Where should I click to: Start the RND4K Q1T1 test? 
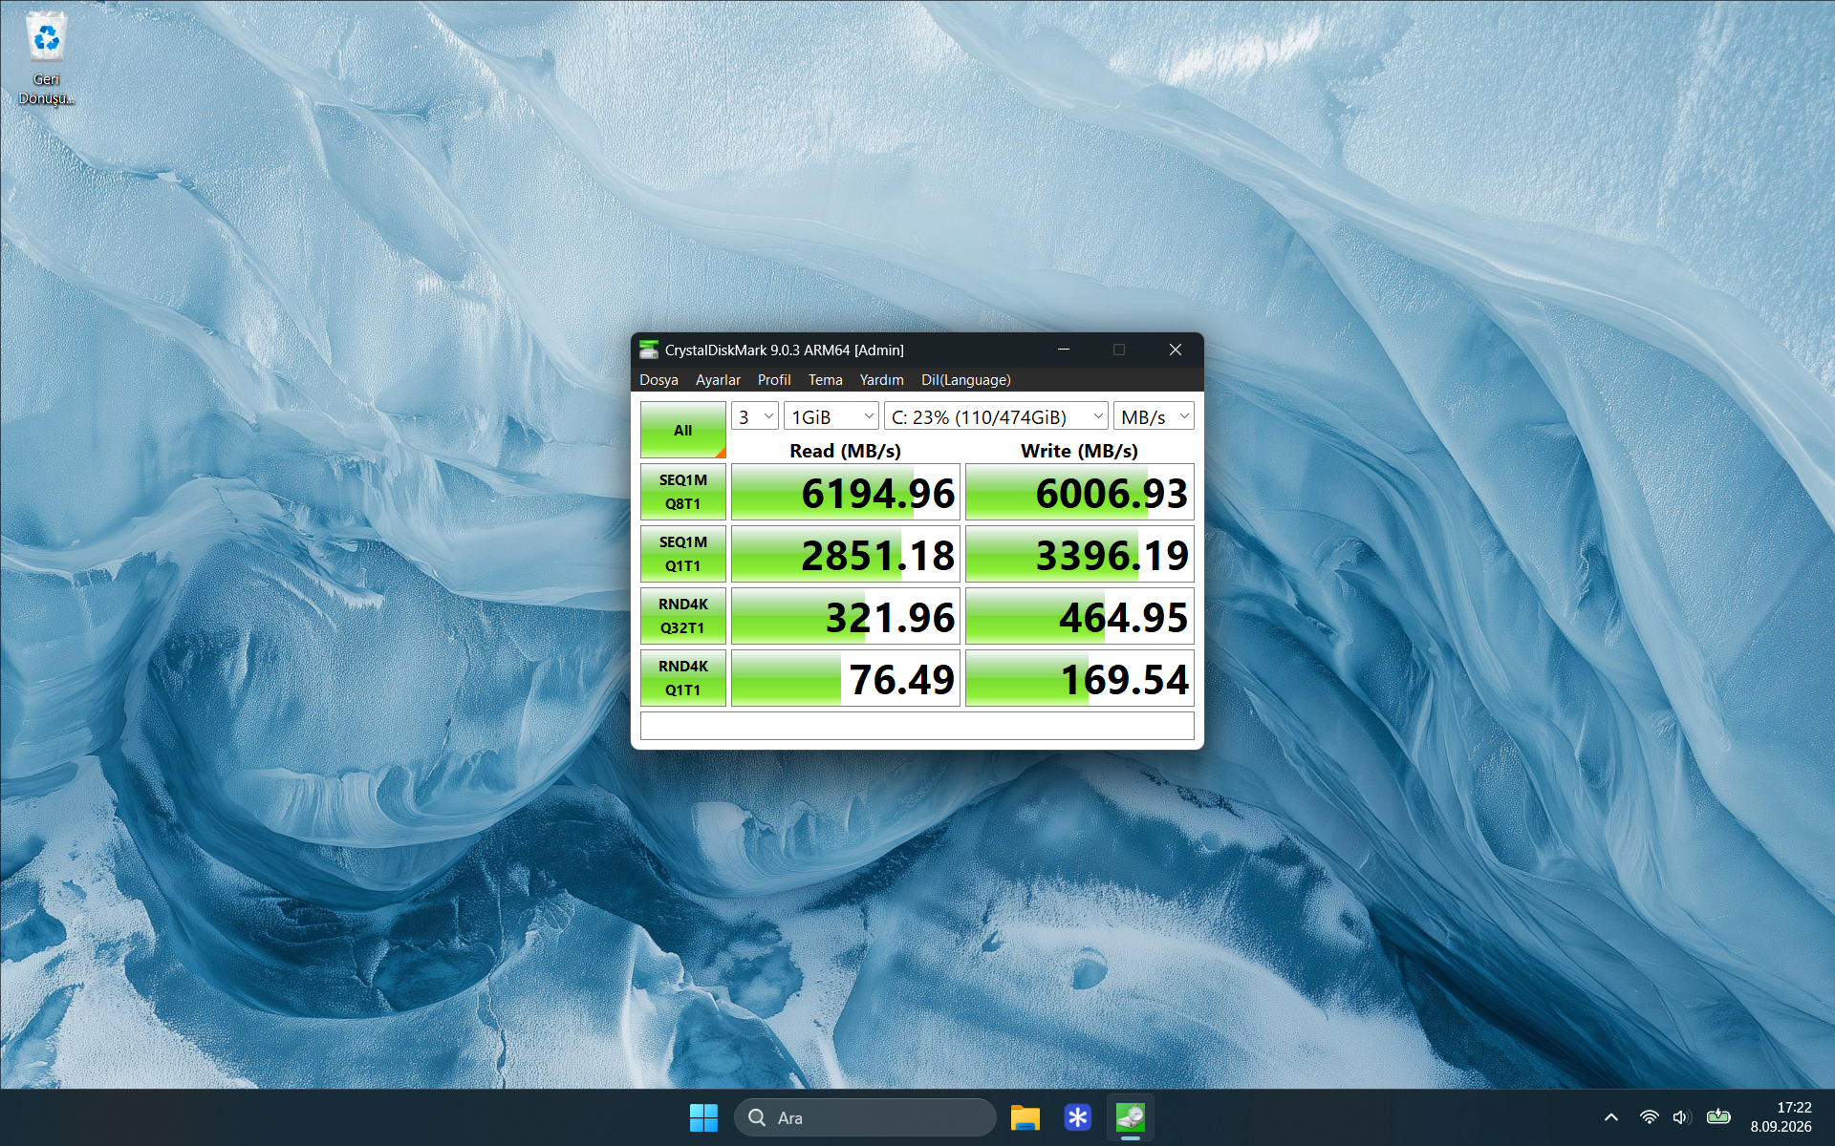(x=682, y=678)
